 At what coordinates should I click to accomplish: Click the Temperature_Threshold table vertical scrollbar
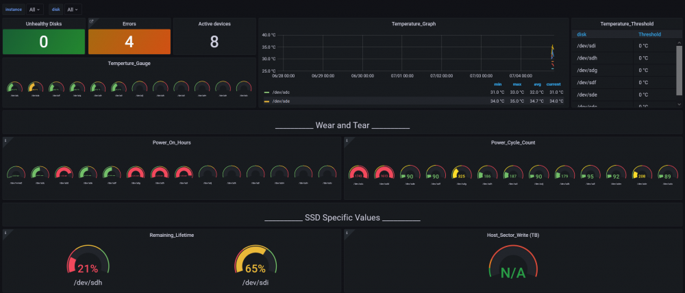(679, 70)
